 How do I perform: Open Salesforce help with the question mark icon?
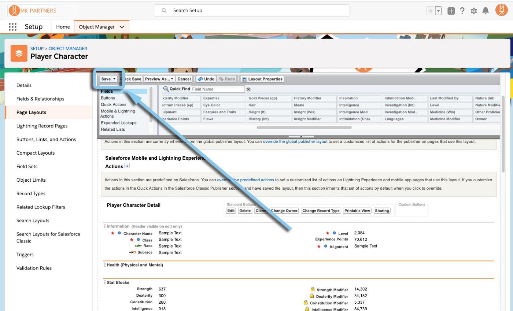click(x=462, y=11)
